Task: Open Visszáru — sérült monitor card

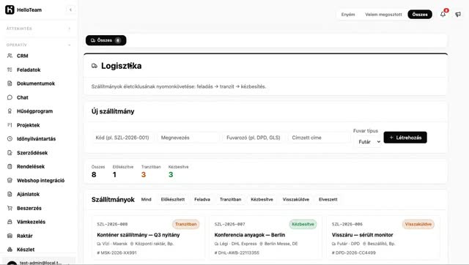Action: [383, 238]
